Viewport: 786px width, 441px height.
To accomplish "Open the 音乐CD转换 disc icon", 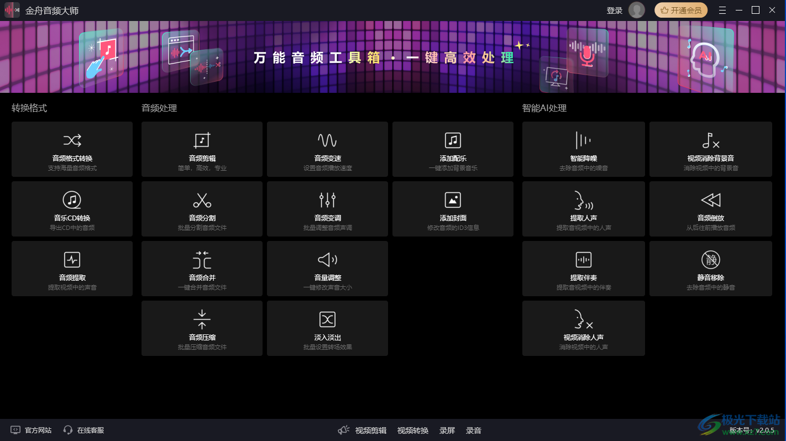I will click(72, 200).
